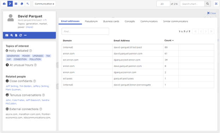220x133 pixels.
Task: Go to next page arrow button
Action: coord(206,31)
